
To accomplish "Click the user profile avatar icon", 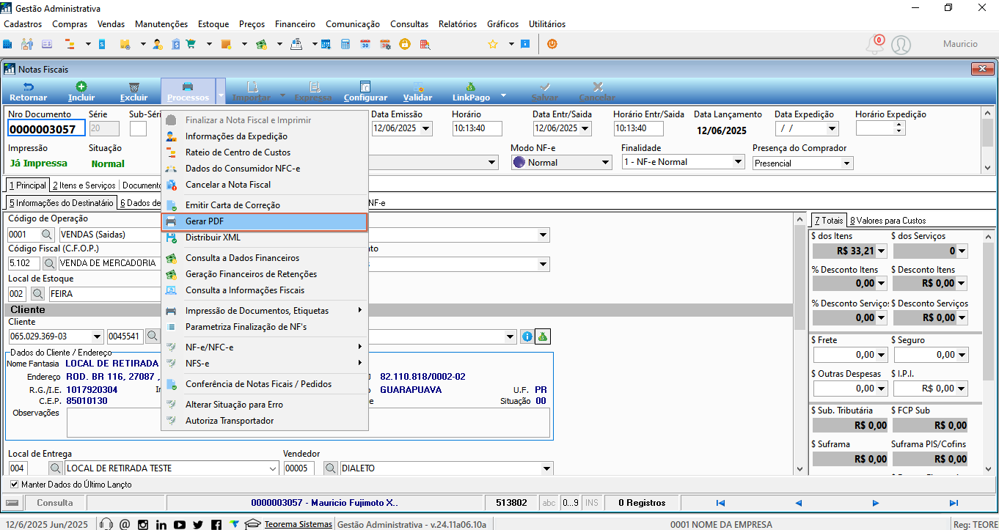I will pos(901,45).
